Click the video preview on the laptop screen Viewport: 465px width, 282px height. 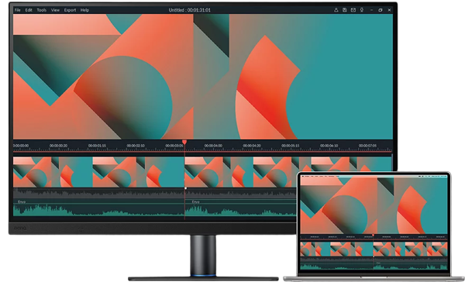pyautogui.click(x=374, y=205)
